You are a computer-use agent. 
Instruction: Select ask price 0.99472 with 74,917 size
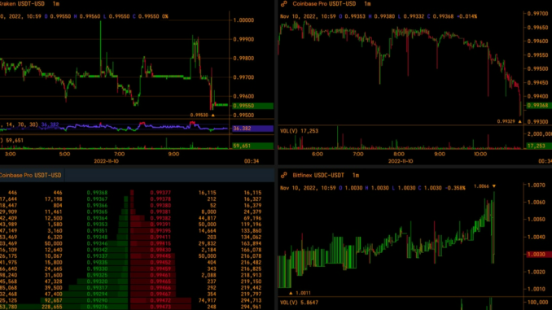point(160,300)
